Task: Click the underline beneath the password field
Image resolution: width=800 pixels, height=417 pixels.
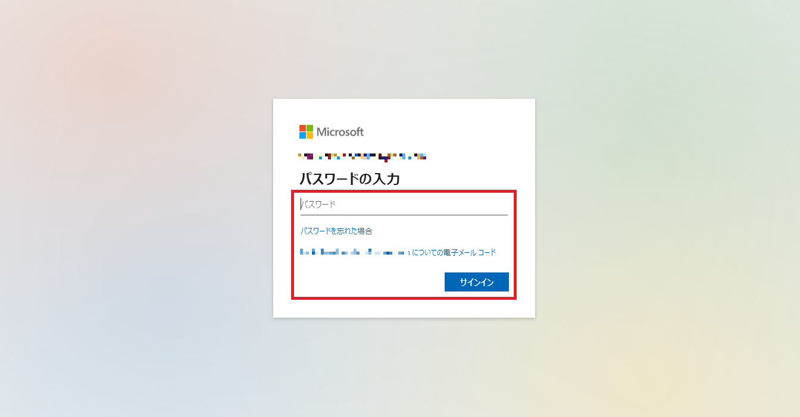Action: coord(404,215)
